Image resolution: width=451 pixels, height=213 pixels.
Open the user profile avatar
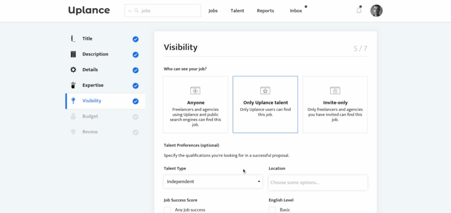click(376, 11)
